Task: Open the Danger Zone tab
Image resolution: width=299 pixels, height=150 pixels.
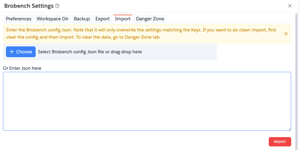Action: pos(150,19)
